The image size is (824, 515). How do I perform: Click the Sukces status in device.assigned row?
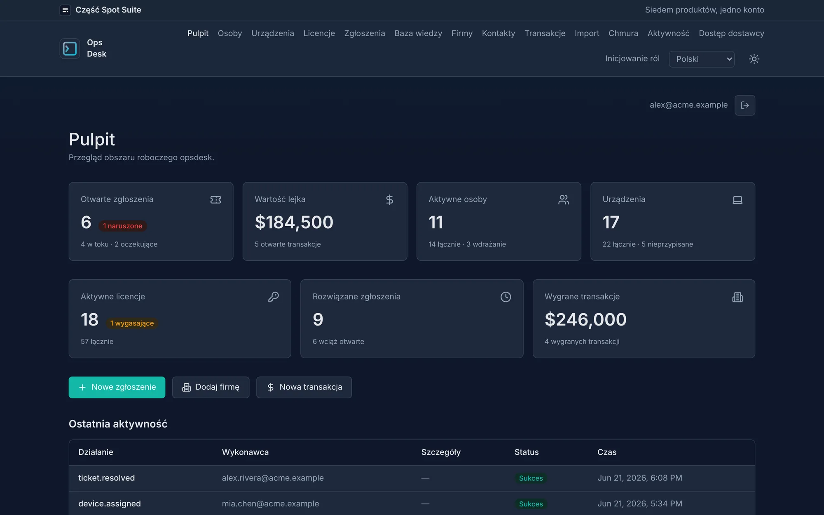pos(531,504)
